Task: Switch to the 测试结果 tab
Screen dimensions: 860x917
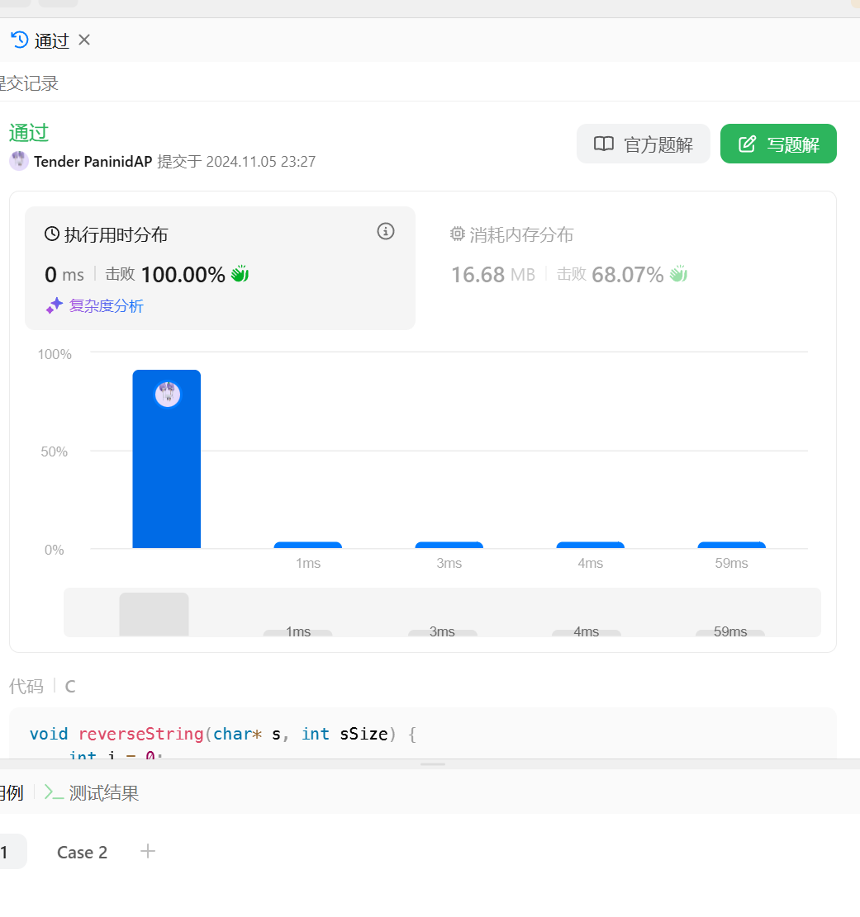Action: tap(103, 793)
